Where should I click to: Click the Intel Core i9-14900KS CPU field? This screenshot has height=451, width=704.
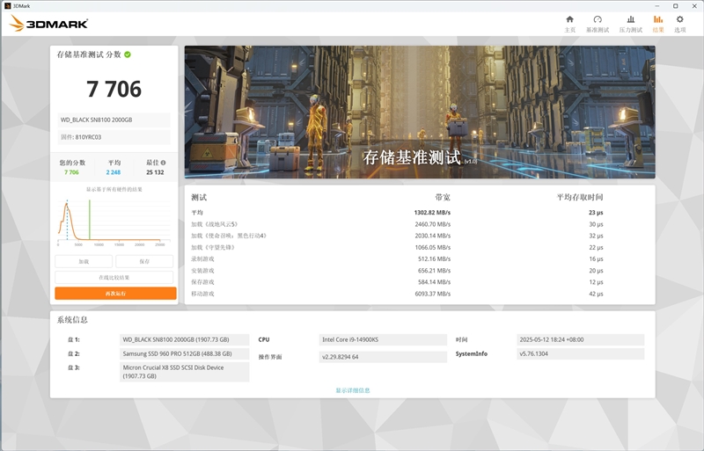pos(383,339)
